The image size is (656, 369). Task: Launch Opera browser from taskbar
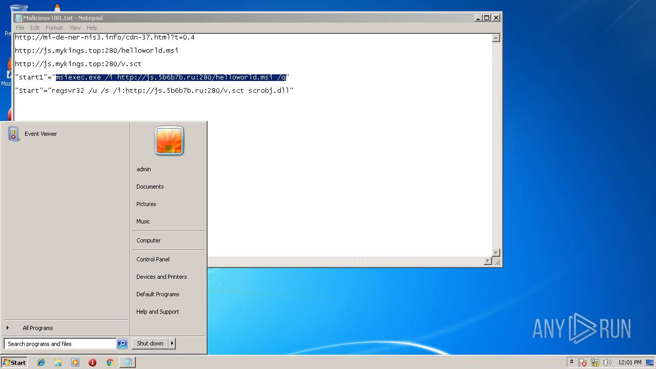coord(92,362)
